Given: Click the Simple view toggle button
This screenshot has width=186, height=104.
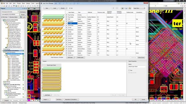Looking at the screenshot, I should tap(46, 99).
